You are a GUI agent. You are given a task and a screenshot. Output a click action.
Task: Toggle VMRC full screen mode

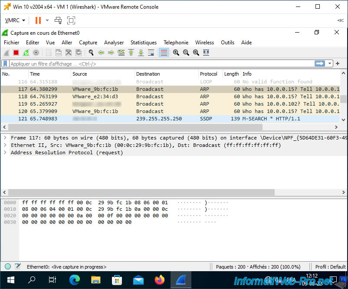pos(71,20)
